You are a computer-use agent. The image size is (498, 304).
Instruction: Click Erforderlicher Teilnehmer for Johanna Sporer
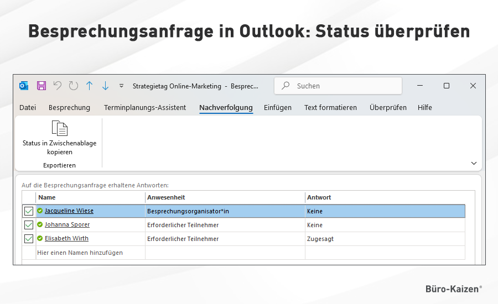click(225, 225)
